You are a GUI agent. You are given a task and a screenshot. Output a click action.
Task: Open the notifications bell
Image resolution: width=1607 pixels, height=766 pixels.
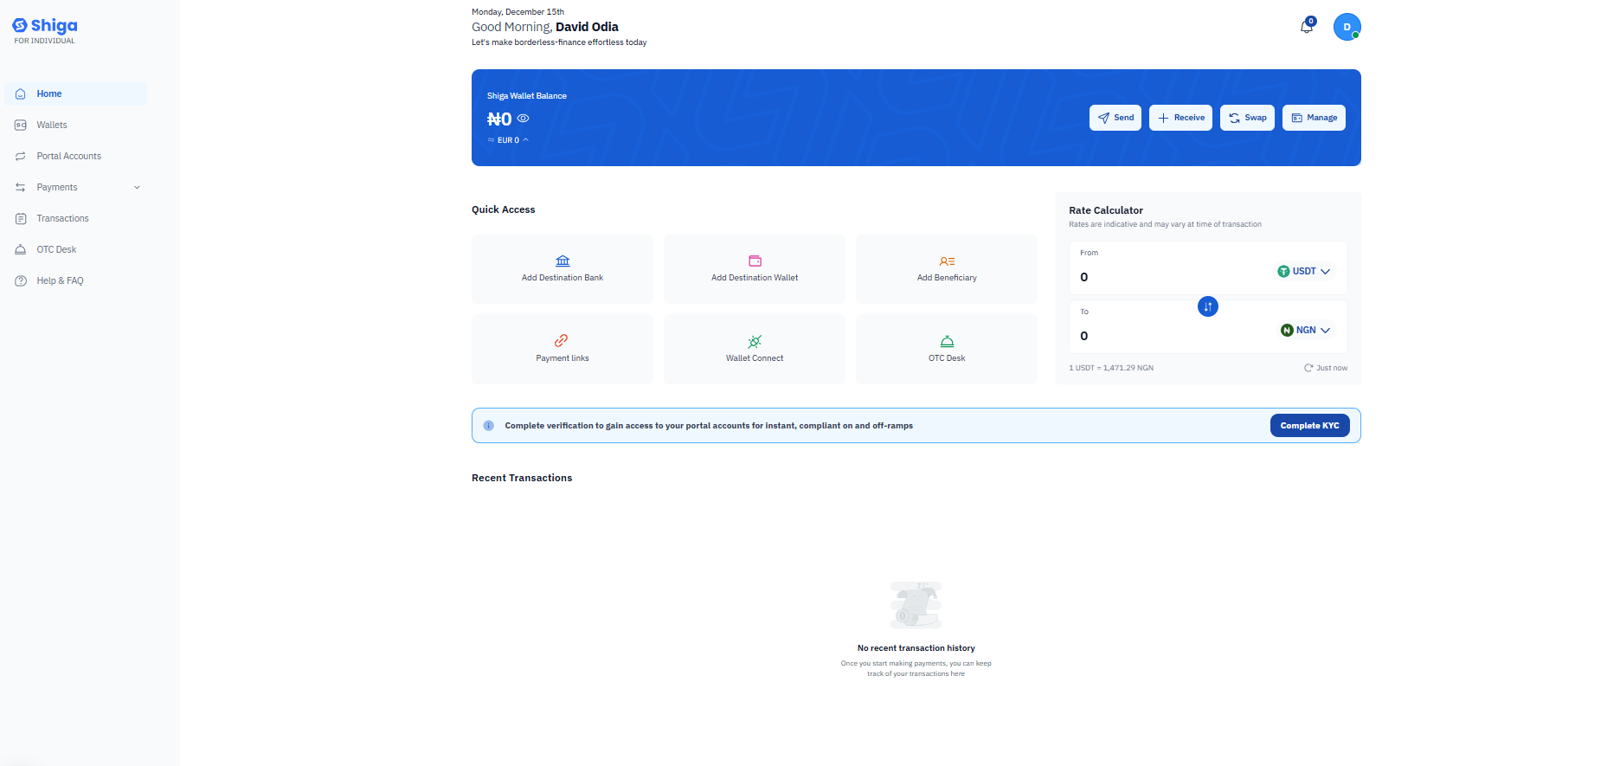coord(1307,26)
